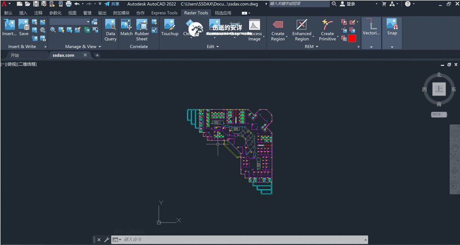Click the Undo arrow
Screen dimensions: 460x245
point(77,4)
